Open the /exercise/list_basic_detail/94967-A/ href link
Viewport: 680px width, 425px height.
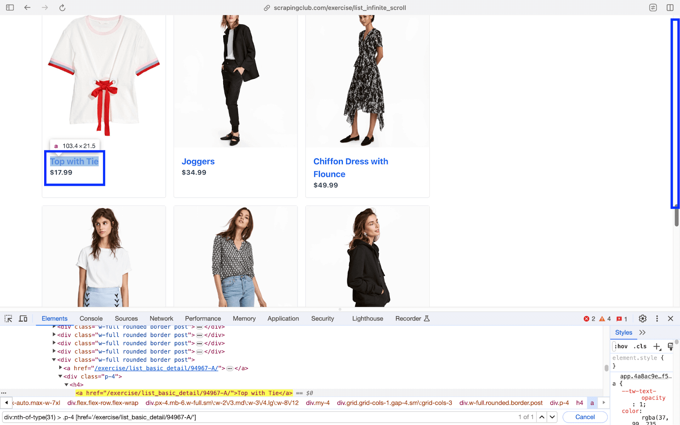(x=156, y=368)
